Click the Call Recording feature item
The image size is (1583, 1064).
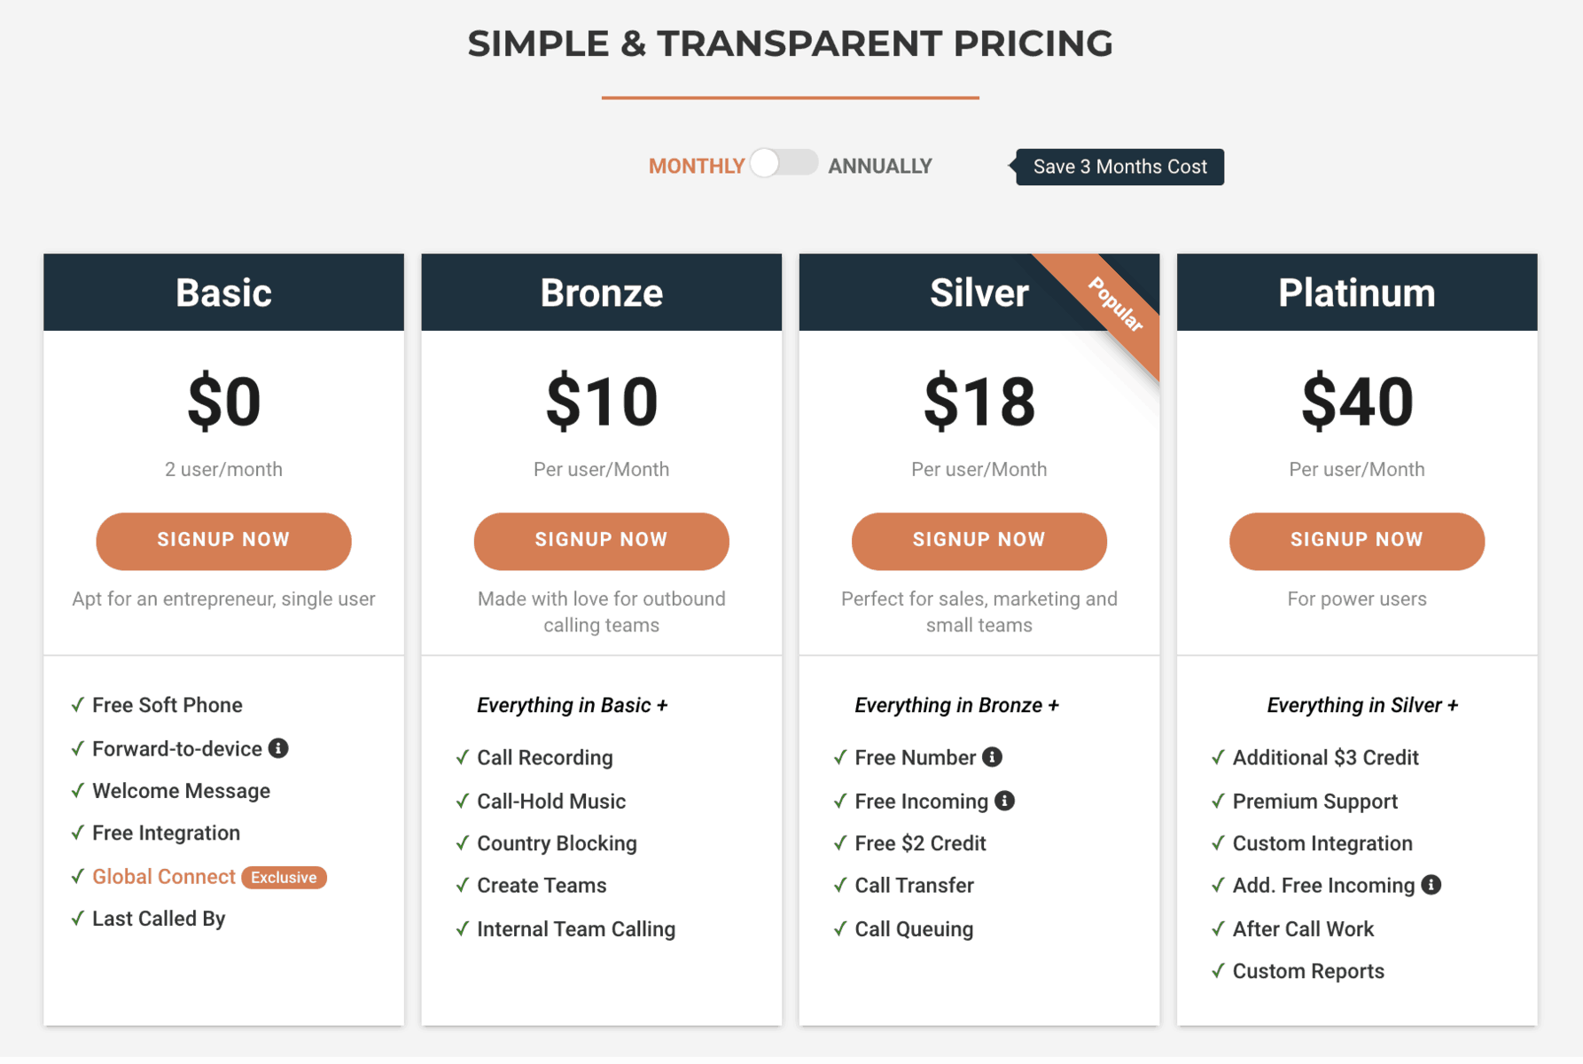[x=544, y=757]
